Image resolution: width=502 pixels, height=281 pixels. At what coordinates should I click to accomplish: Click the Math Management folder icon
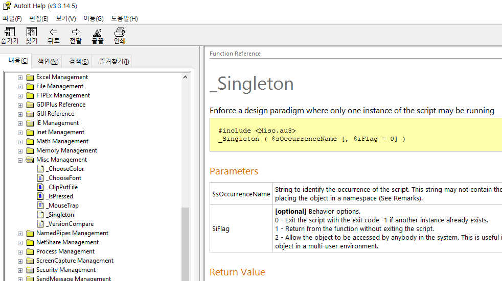coord(30,141)
